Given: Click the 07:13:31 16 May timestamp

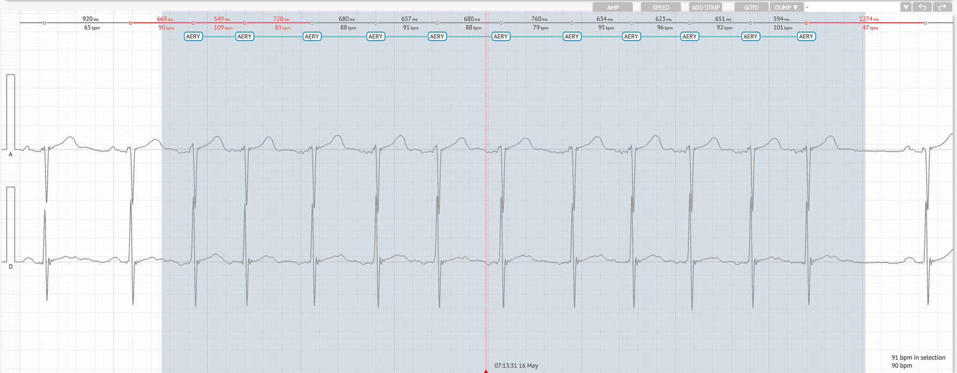Looking at the screenshot, I should tap(516, 366).
